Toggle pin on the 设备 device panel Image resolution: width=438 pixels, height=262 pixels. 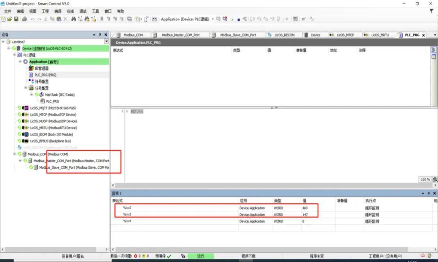coord(100,35)
